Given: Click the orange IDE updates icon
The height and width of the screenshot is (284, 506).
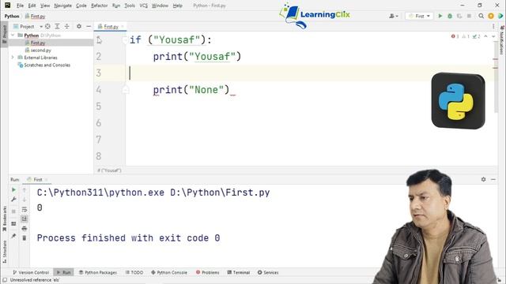Looking at the screenshot, I should pyautogui.click(x=491, y=16).
